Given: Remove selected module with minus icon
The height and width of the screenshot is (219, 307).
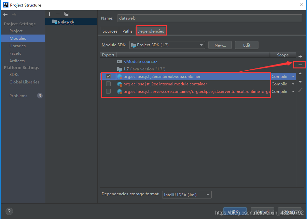Looking at the screenshot, I should [x=58, y=14].
